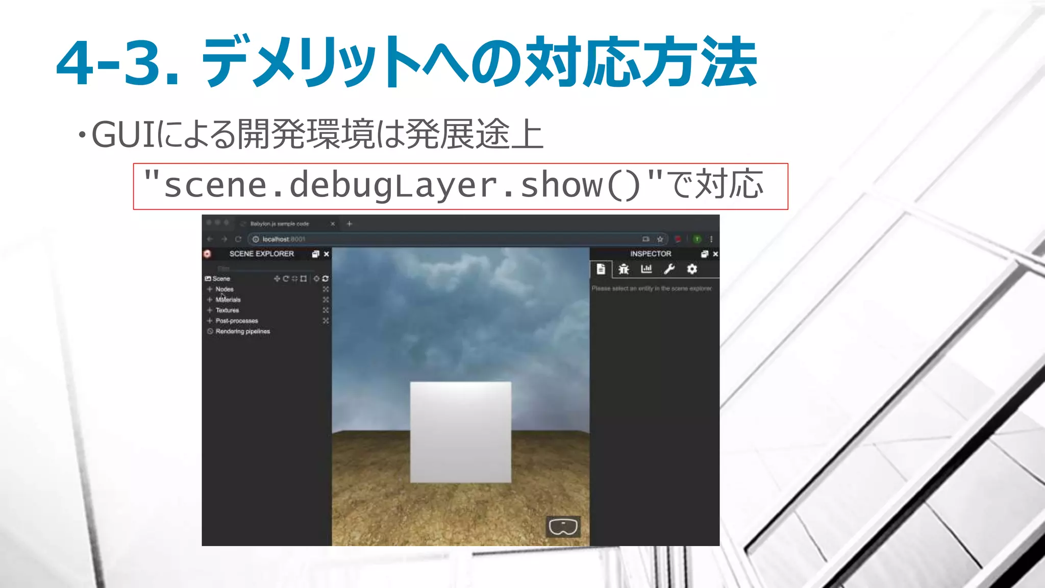Open the browser three-dot menu
This screenshot has width=1045, height=588.
click(x=711, y=239)
